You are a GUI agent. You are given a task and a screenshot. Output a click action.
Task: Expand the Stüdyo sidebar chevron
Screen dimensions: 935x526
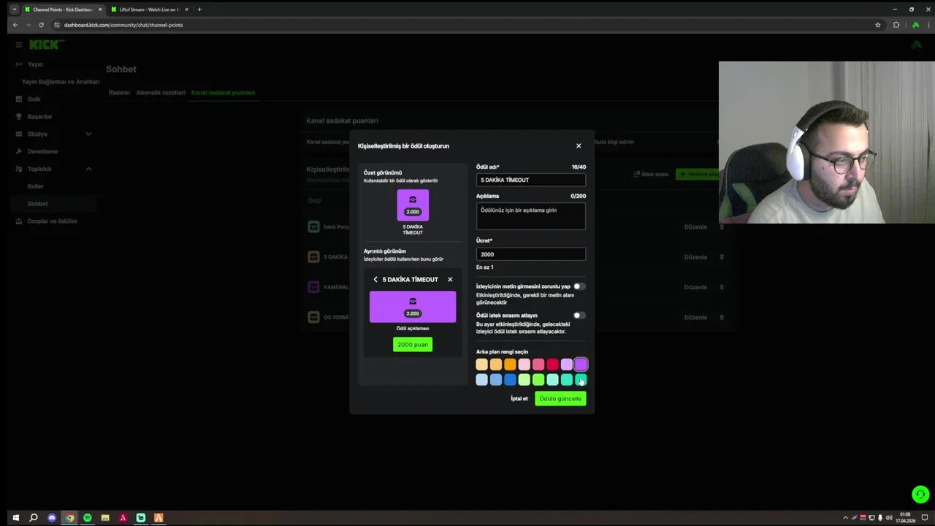click(88, 134)
